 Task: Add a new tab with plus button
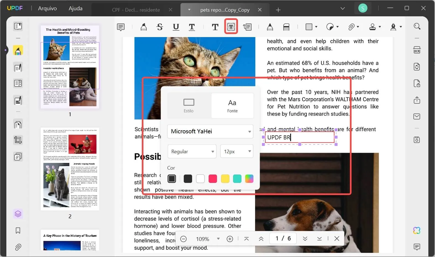tap(278, 10)
